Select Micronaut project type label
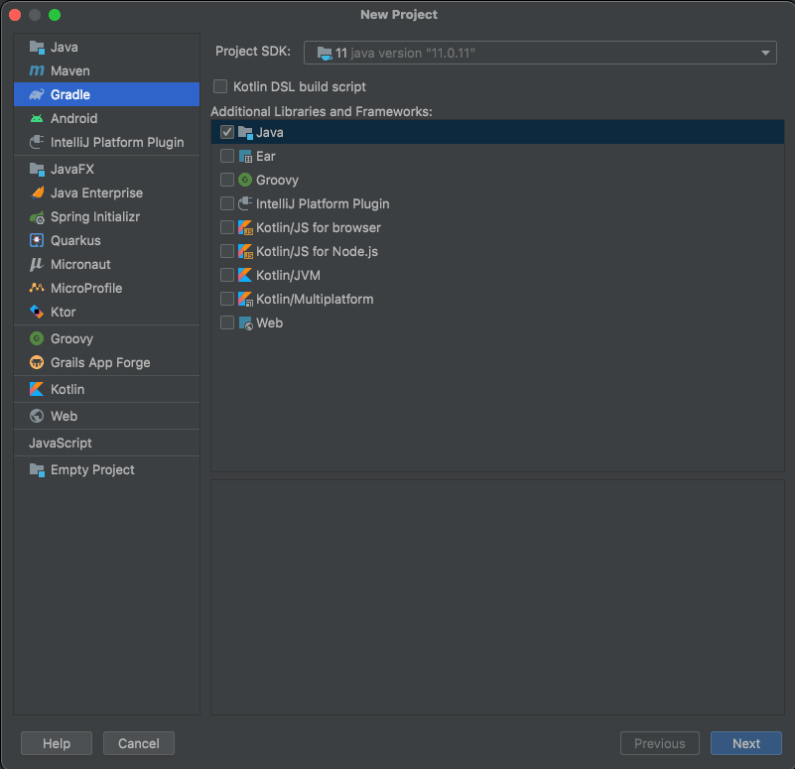Image resolution: width=795 pixels, height=769 pixels. 80,265
